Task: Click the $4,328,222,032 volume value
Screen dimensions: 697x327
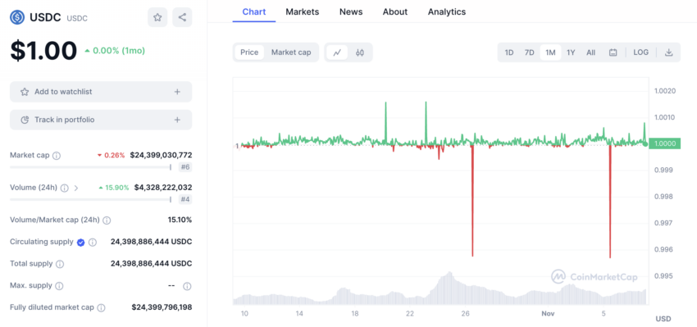Action: point(163,188)
